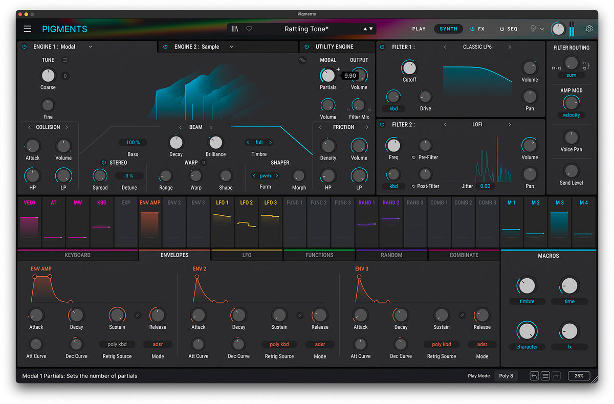Open the ENV 3 adsr Mode dropdown
The width and height of the screenshot is (614, 404).
point(482,345)
